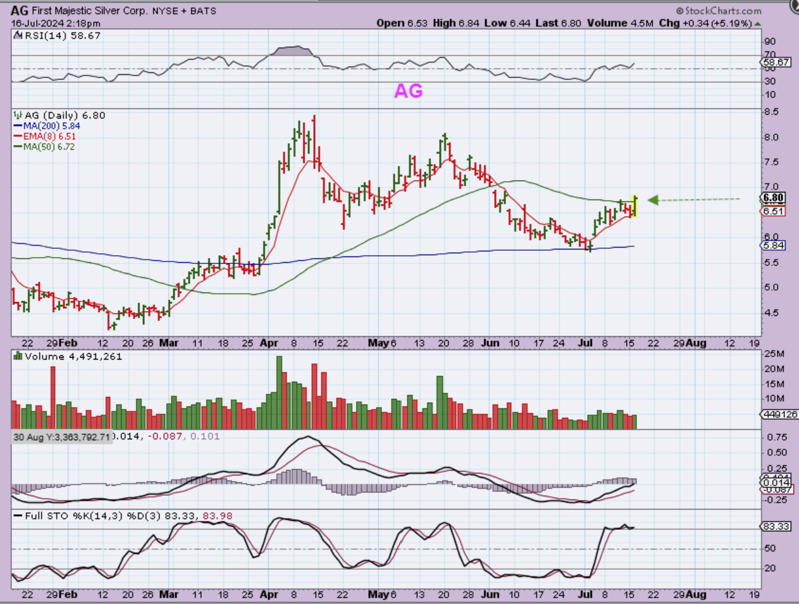The image size is (799, 604).
Task: Click the '16-Jul-2024 2:18pm' timestamp
Action: tap(56, 23)
